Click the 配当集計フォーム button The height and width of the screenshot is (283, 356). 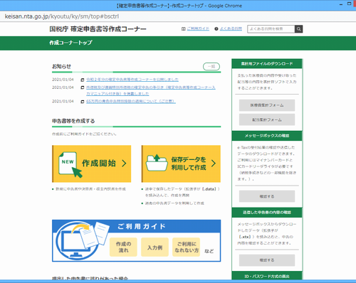(267, 119)
